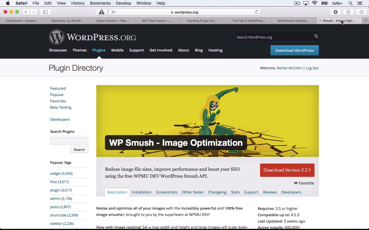Open Get Involved navigation link
The width and height of the screenshot is (369, 230).
(x=161, y=50)
